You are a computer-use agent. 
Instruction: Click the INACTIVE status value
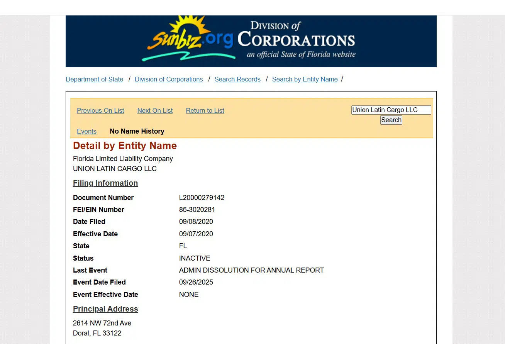195,258
